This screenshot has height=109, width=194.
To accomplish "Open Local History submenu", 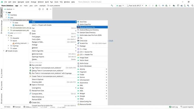I will point(53,88).
